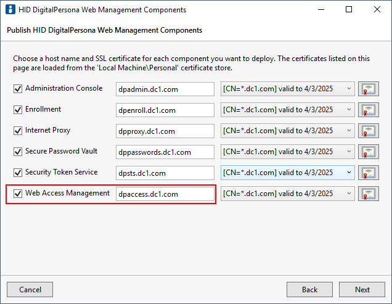Toggle the Enrollment component checkbox
The width and height of the screenshot is (392, 304).
coord(18,110)
